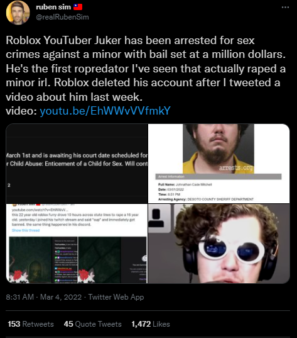Open the @realRubenSim handle
Viewport: 297px width, 338px height.
coord(62,17)
